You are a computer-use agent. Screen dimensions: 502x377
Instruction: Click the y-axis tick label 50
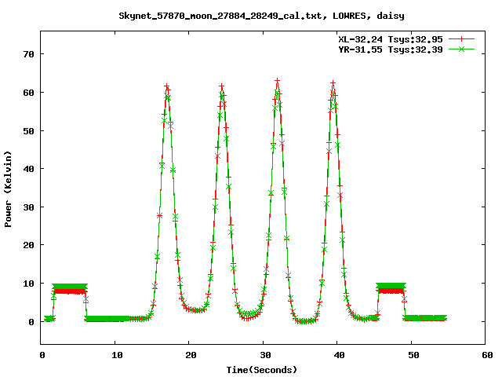point(29,131)
